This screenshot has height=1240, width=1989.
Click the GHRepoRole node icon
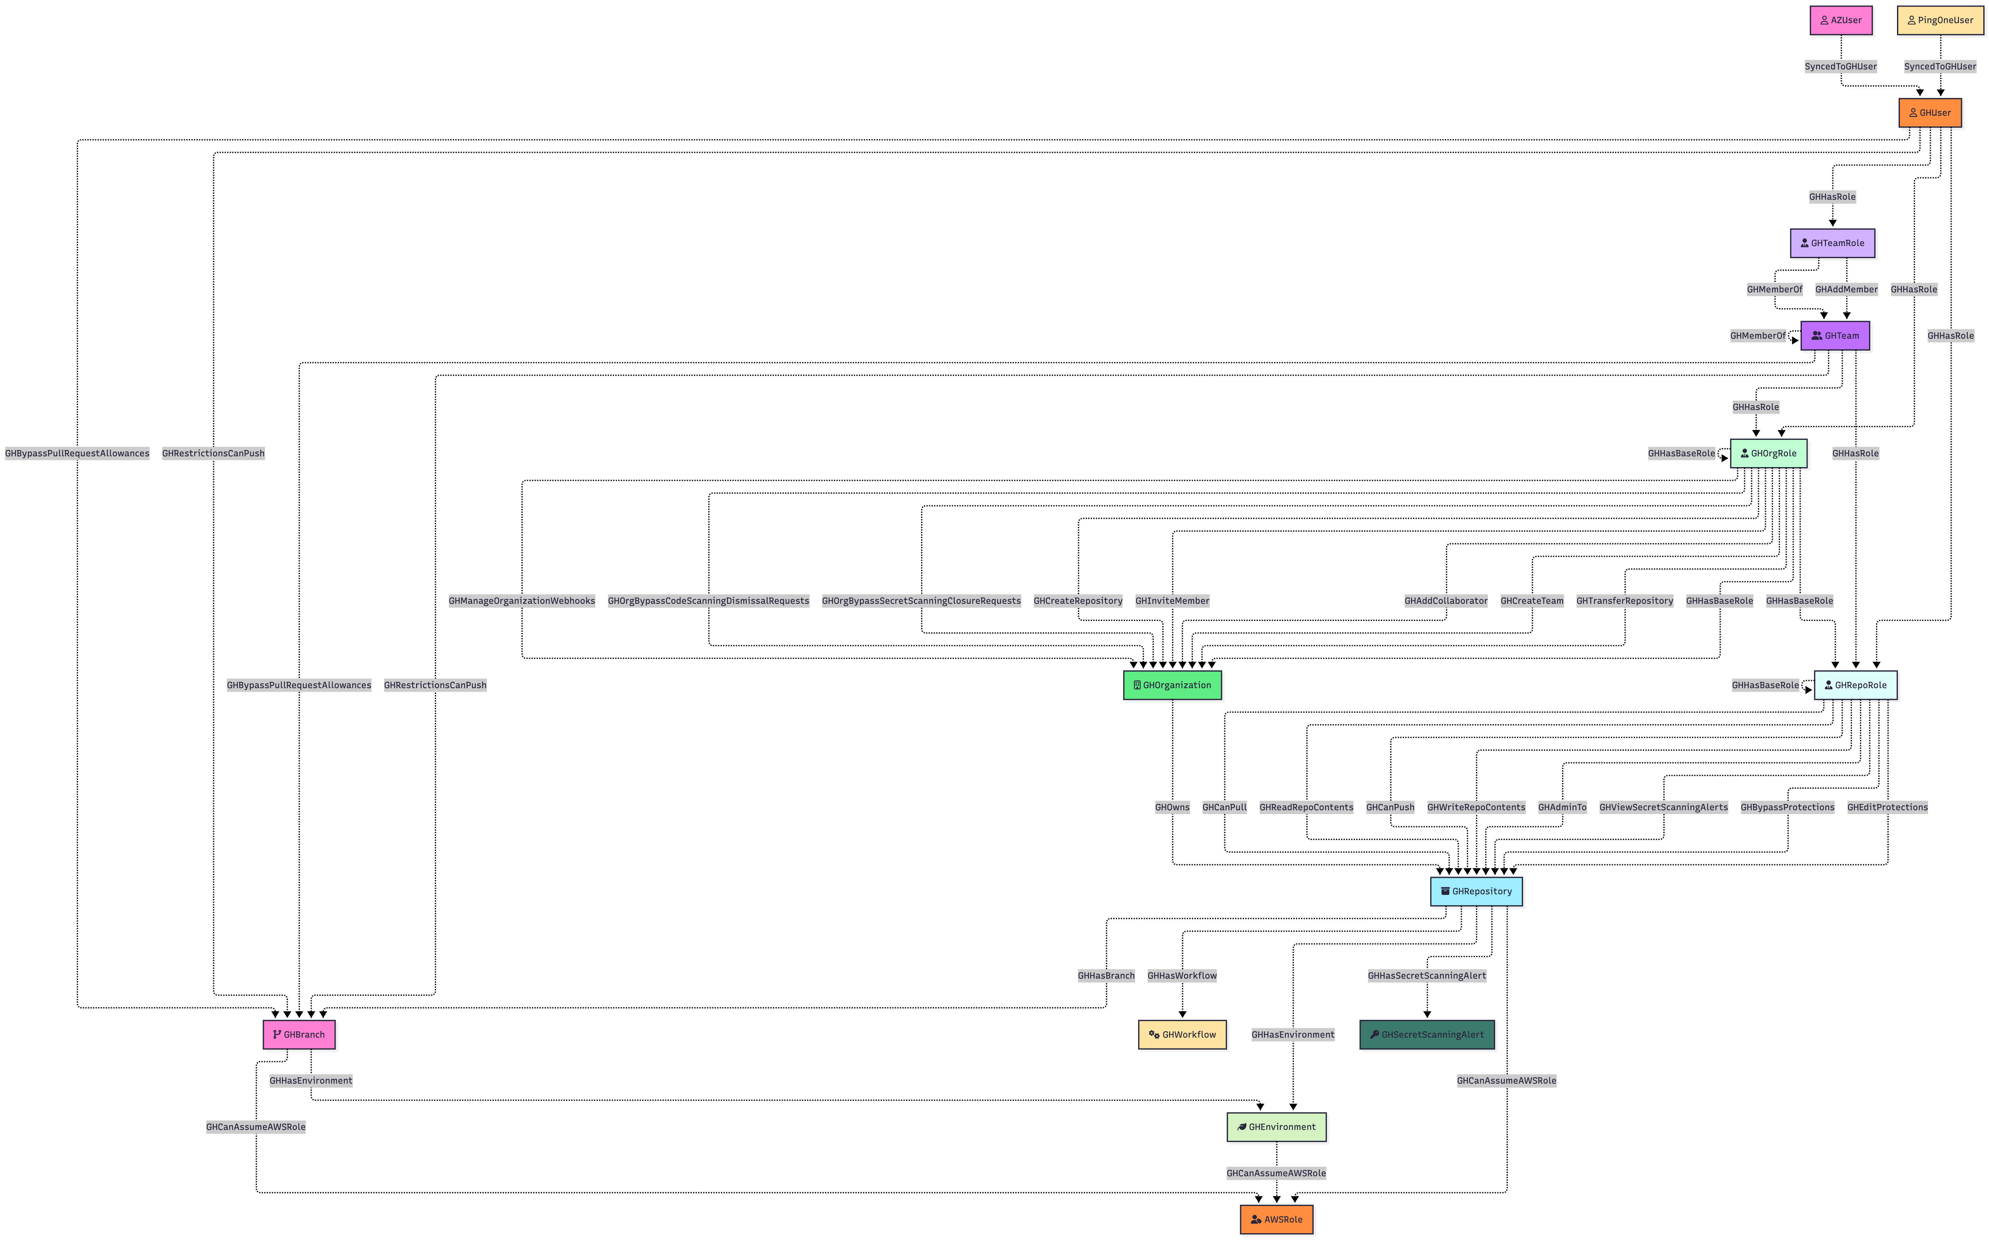1828,686
